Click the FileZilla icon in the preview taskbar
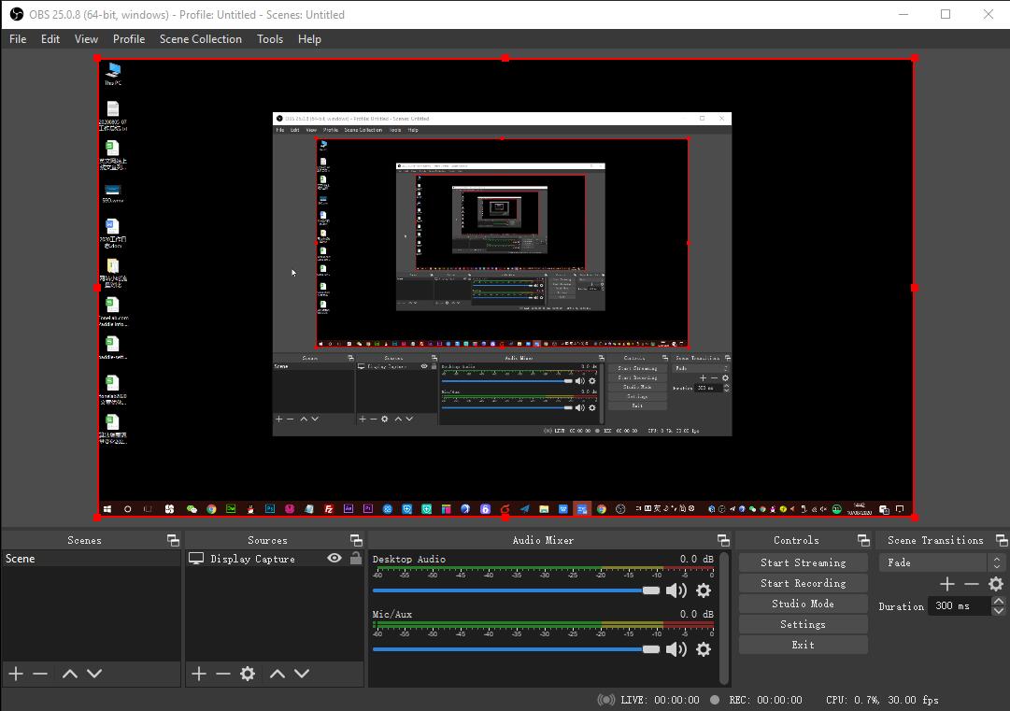 pyautogui.click(x=329, y=509)
